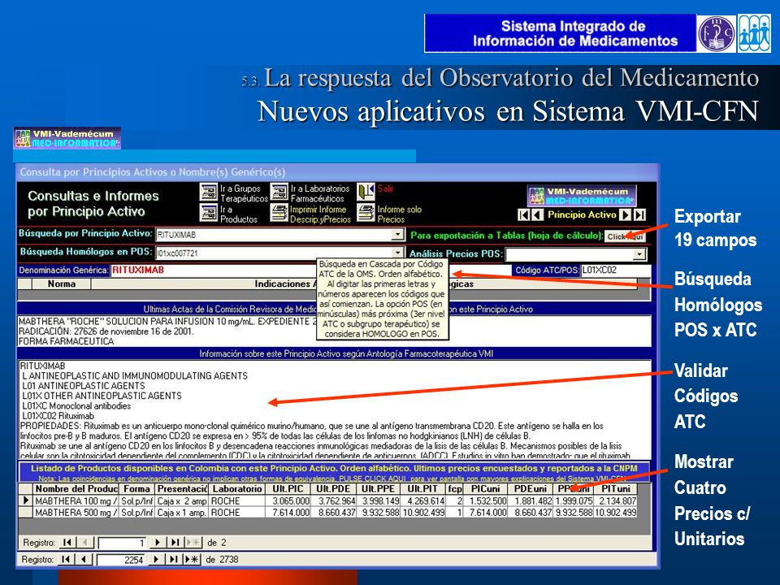Click the PICuni column header
The image size is (780, 585).
click(486, 489)
